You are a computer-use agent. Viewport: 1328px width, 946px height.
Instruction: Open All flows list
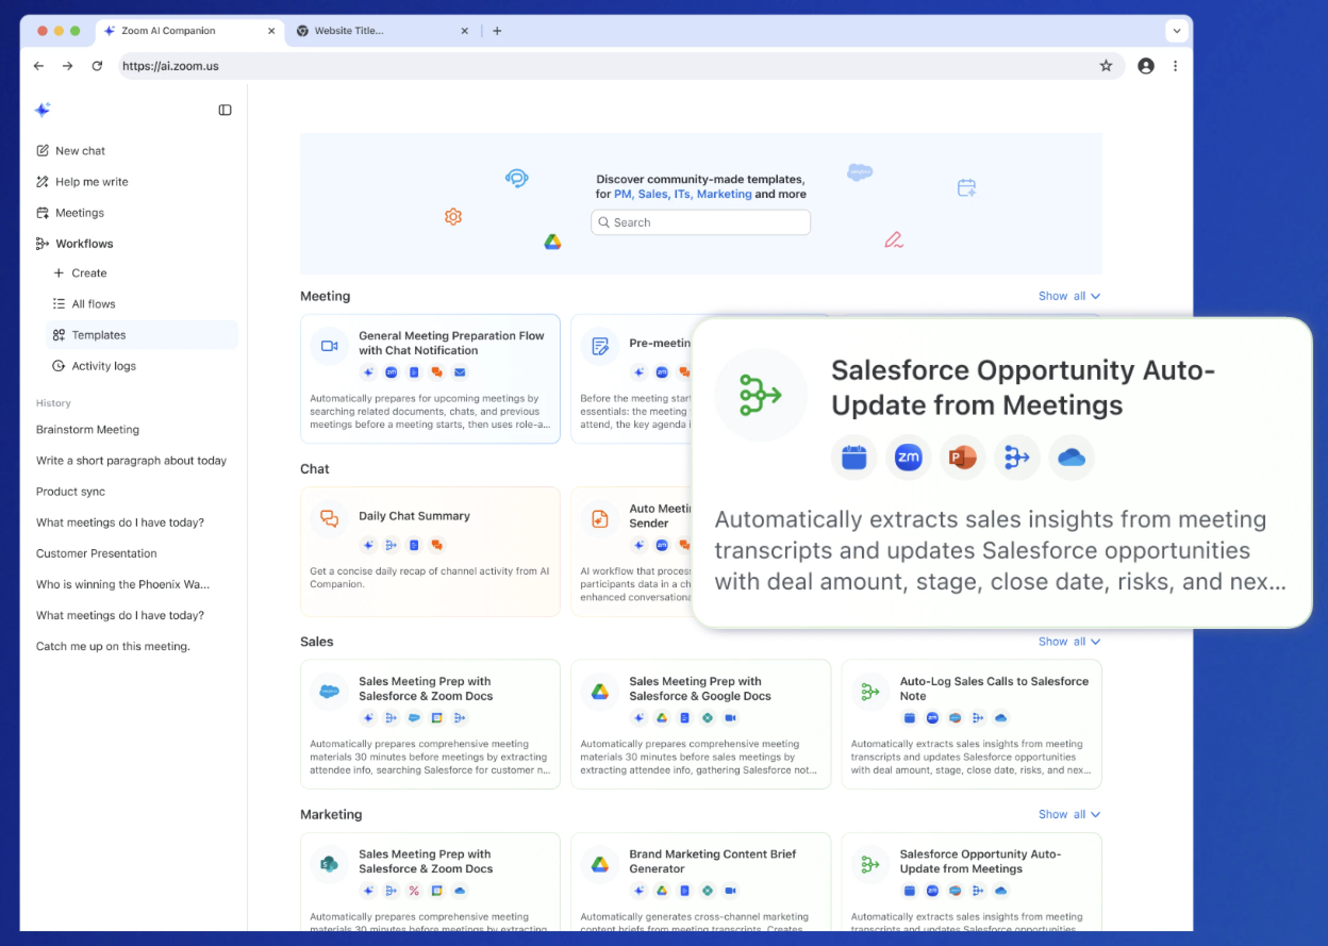coord(85,303)
